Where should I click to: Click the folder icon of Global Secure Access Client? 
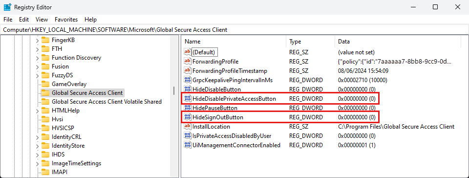point(45,93)
